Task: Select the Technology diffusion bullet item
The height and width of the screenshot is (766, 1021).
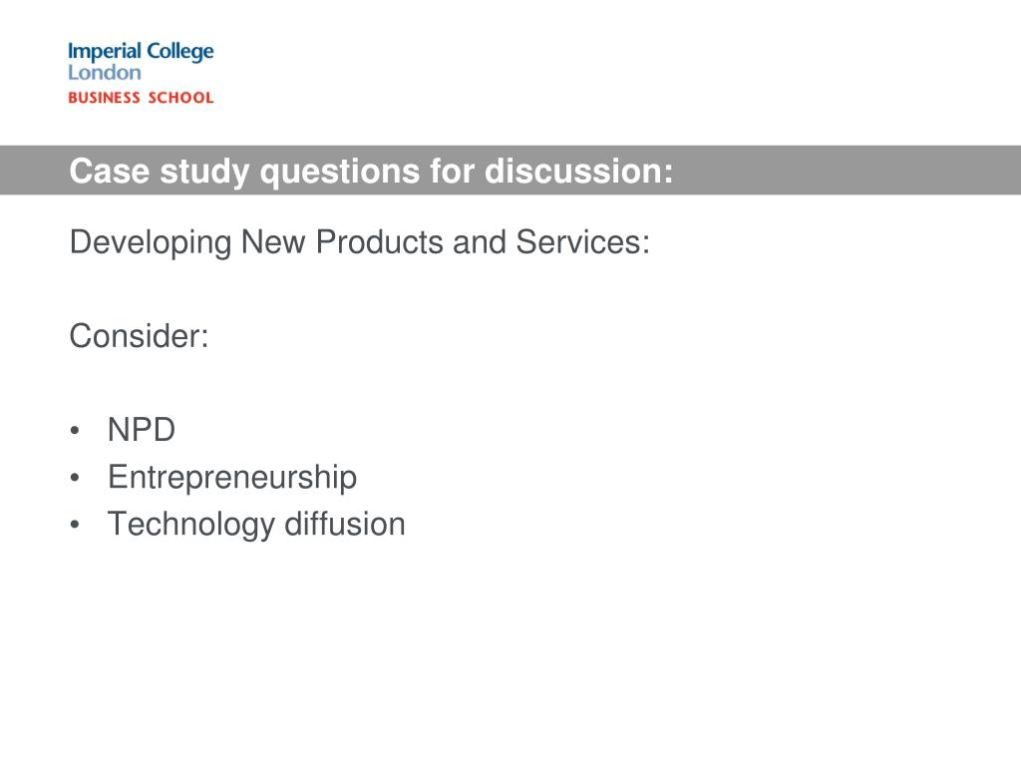Action: 256,525
